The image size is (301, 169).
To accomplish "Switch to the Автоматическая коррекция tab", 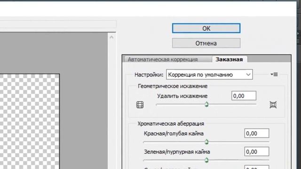I will [x=163, y=60].
